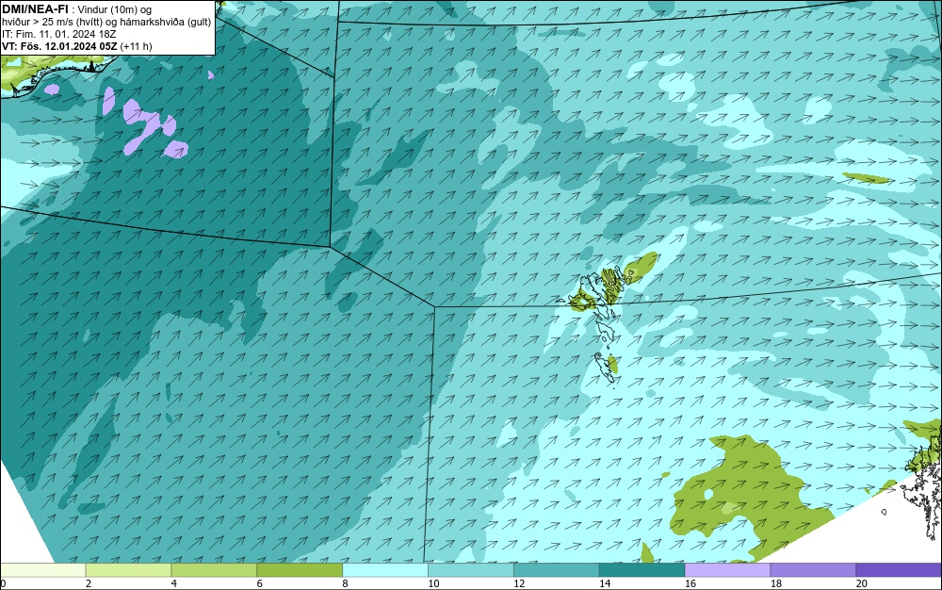Click legend scale label 14
Screen dimensions: 942x590
(x=605, y=583)
